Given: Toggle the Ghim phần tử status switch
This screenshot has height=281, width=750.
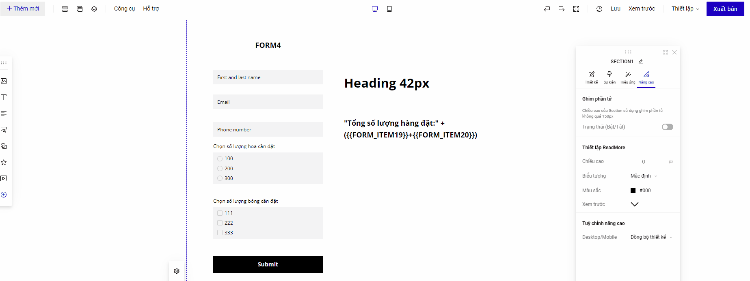Looking at the screenshot, I should [667, 127].
